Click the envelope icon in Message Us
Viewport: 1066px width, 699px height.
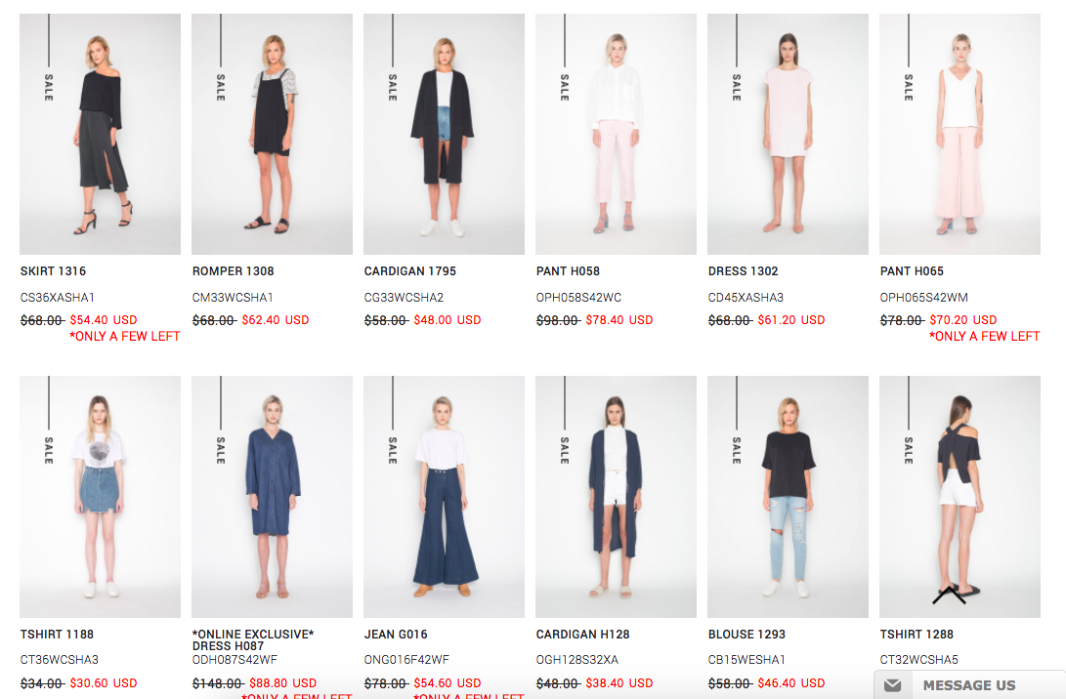coord(893,685)
